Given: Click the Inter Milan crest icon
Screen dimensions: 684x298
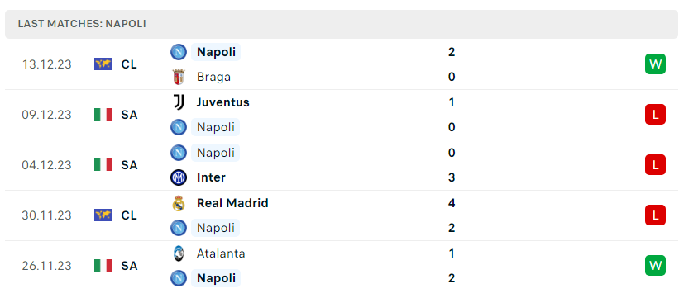Looking at the screenshot, I should pos(179,177).
